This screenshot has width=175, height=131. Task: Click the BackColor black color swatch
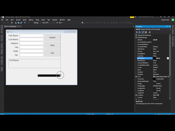(154, 58)
